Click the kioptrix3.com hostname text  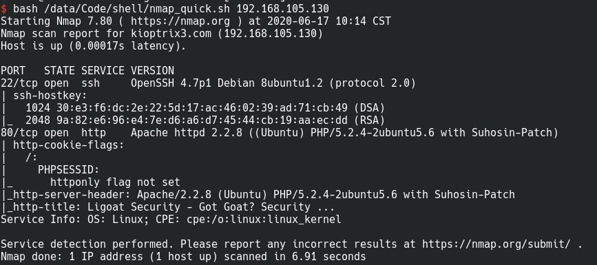tap(171, 34)
